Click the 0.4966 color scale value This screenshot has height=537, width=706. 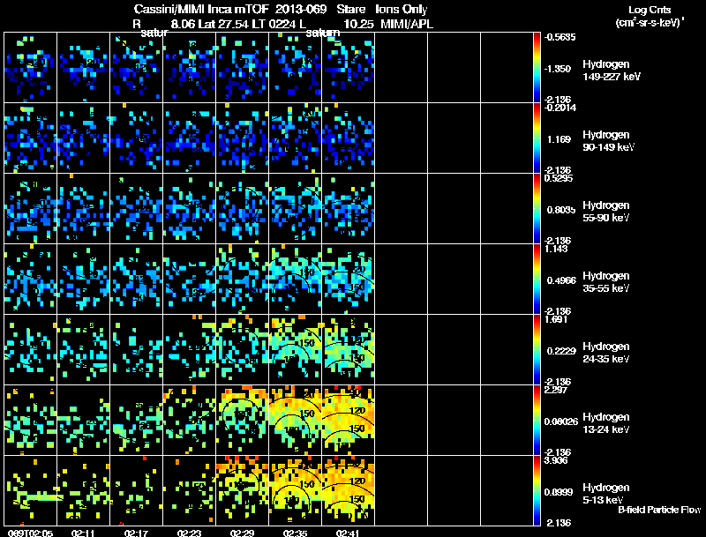(x=561, y=280)
